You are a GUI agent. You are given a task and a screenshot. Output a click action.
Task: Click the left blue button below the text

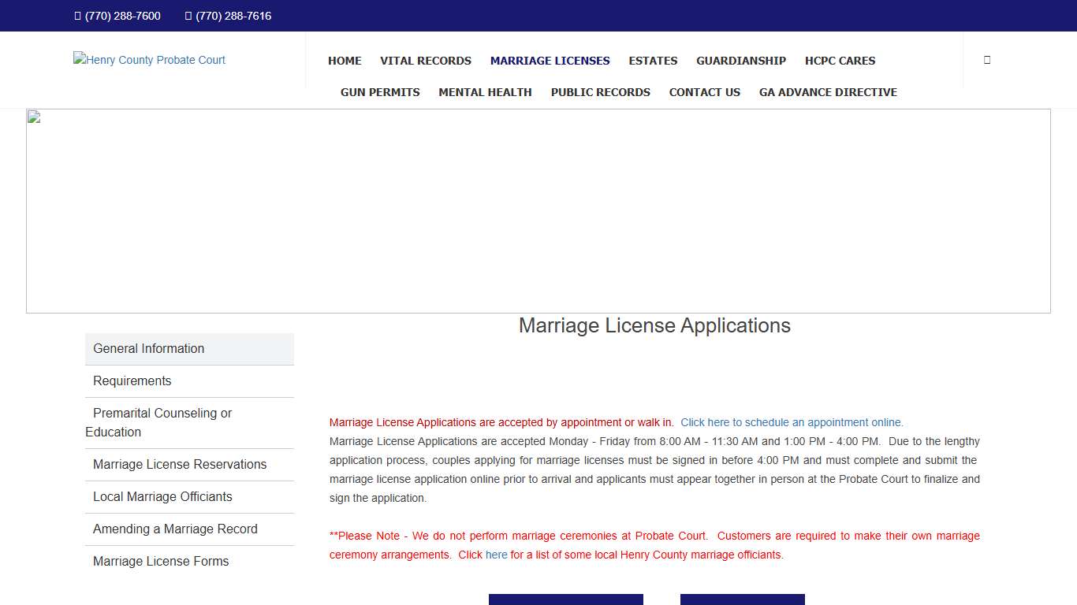pos(565,599)
